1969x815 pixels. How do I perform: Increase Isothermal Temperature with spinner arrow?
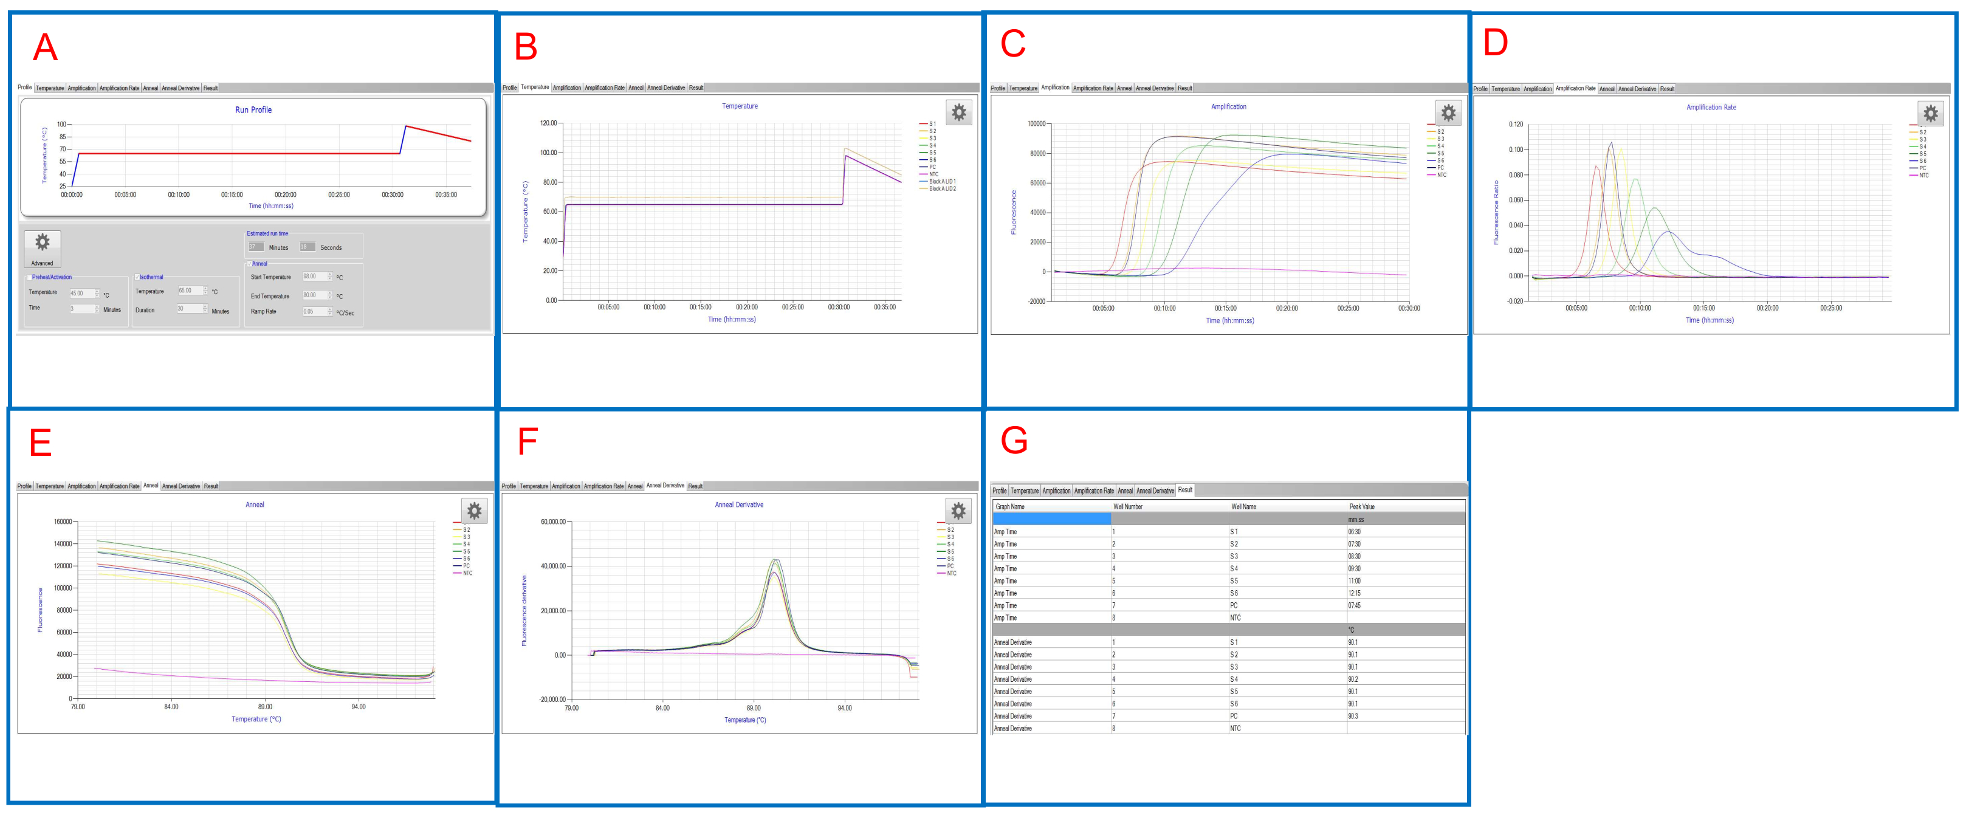pyautogui.click(x=205, y=288)
